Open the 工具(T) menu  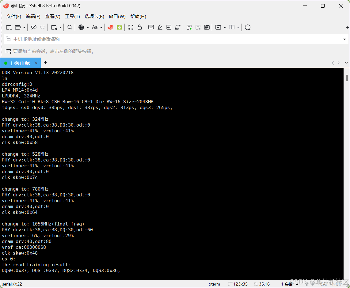pos(72,17)
